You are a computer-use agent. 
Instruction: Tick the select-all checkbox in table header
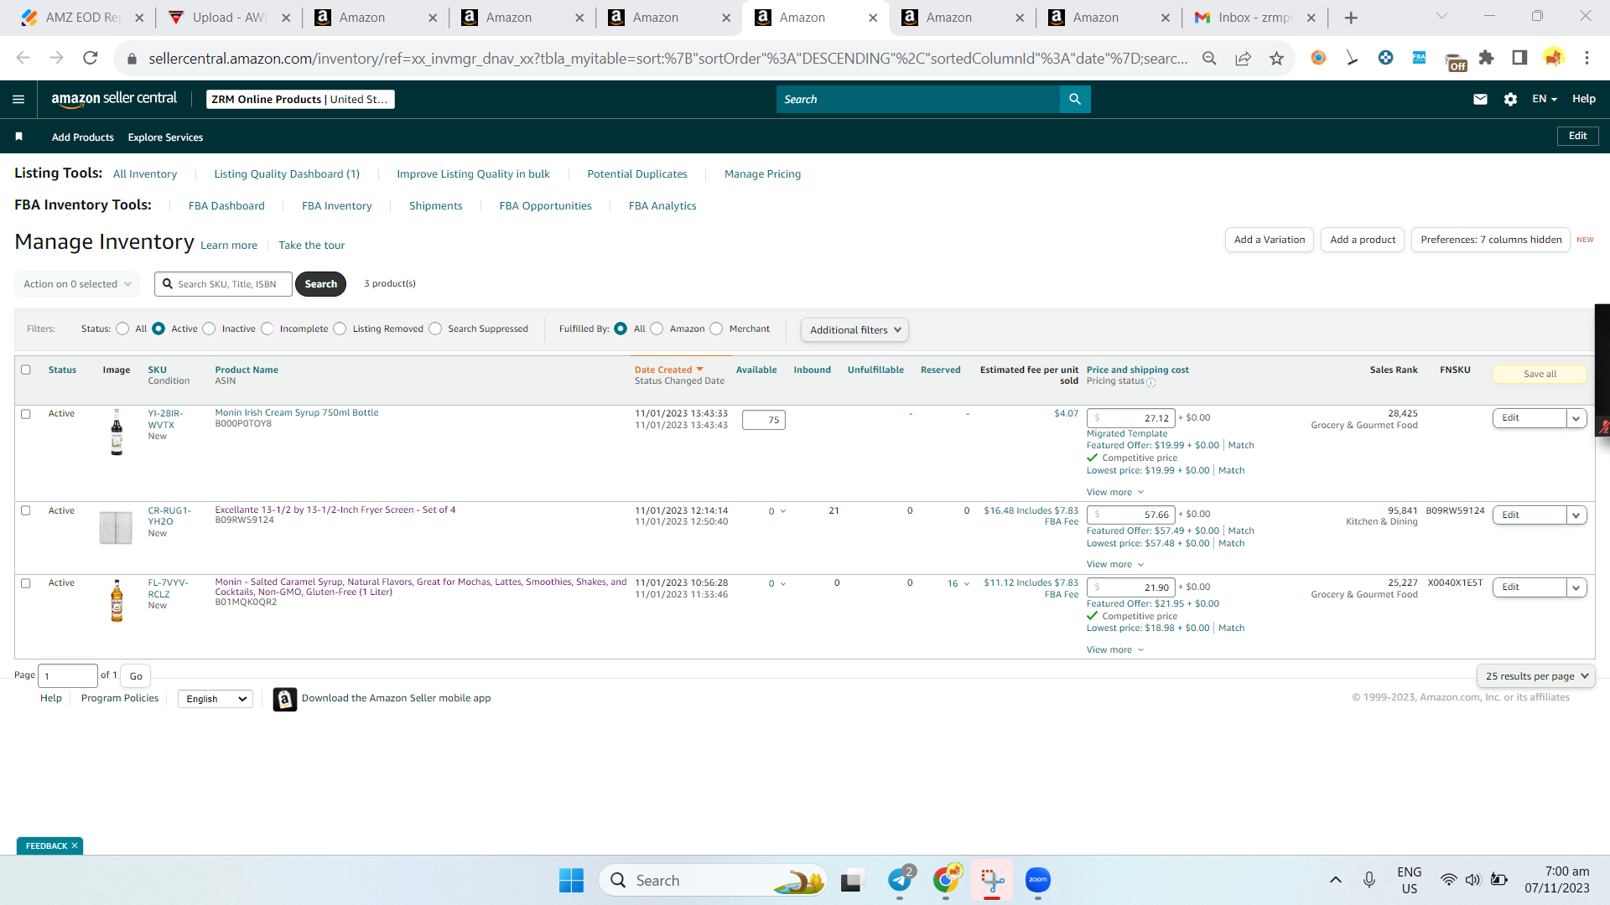26,370
